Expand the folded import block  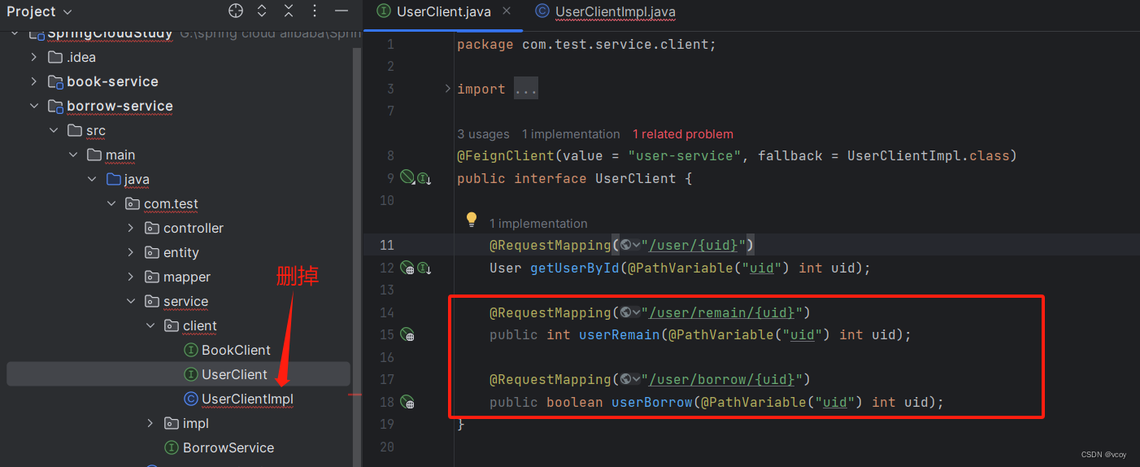click(448, 89)
